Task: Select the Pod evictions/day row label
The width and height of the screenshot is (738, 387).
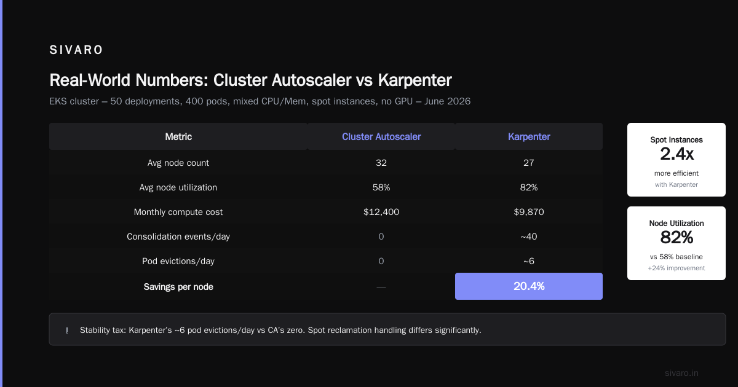Action: [x=178, y=261]
